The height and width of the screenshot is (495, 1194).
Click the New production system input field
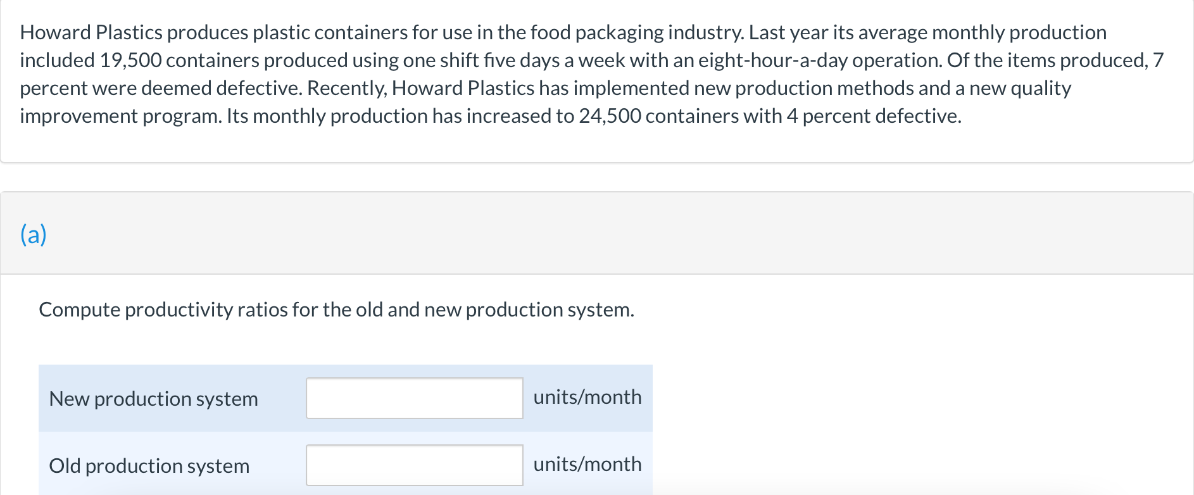pyautogui.click(x=414, y=398)
